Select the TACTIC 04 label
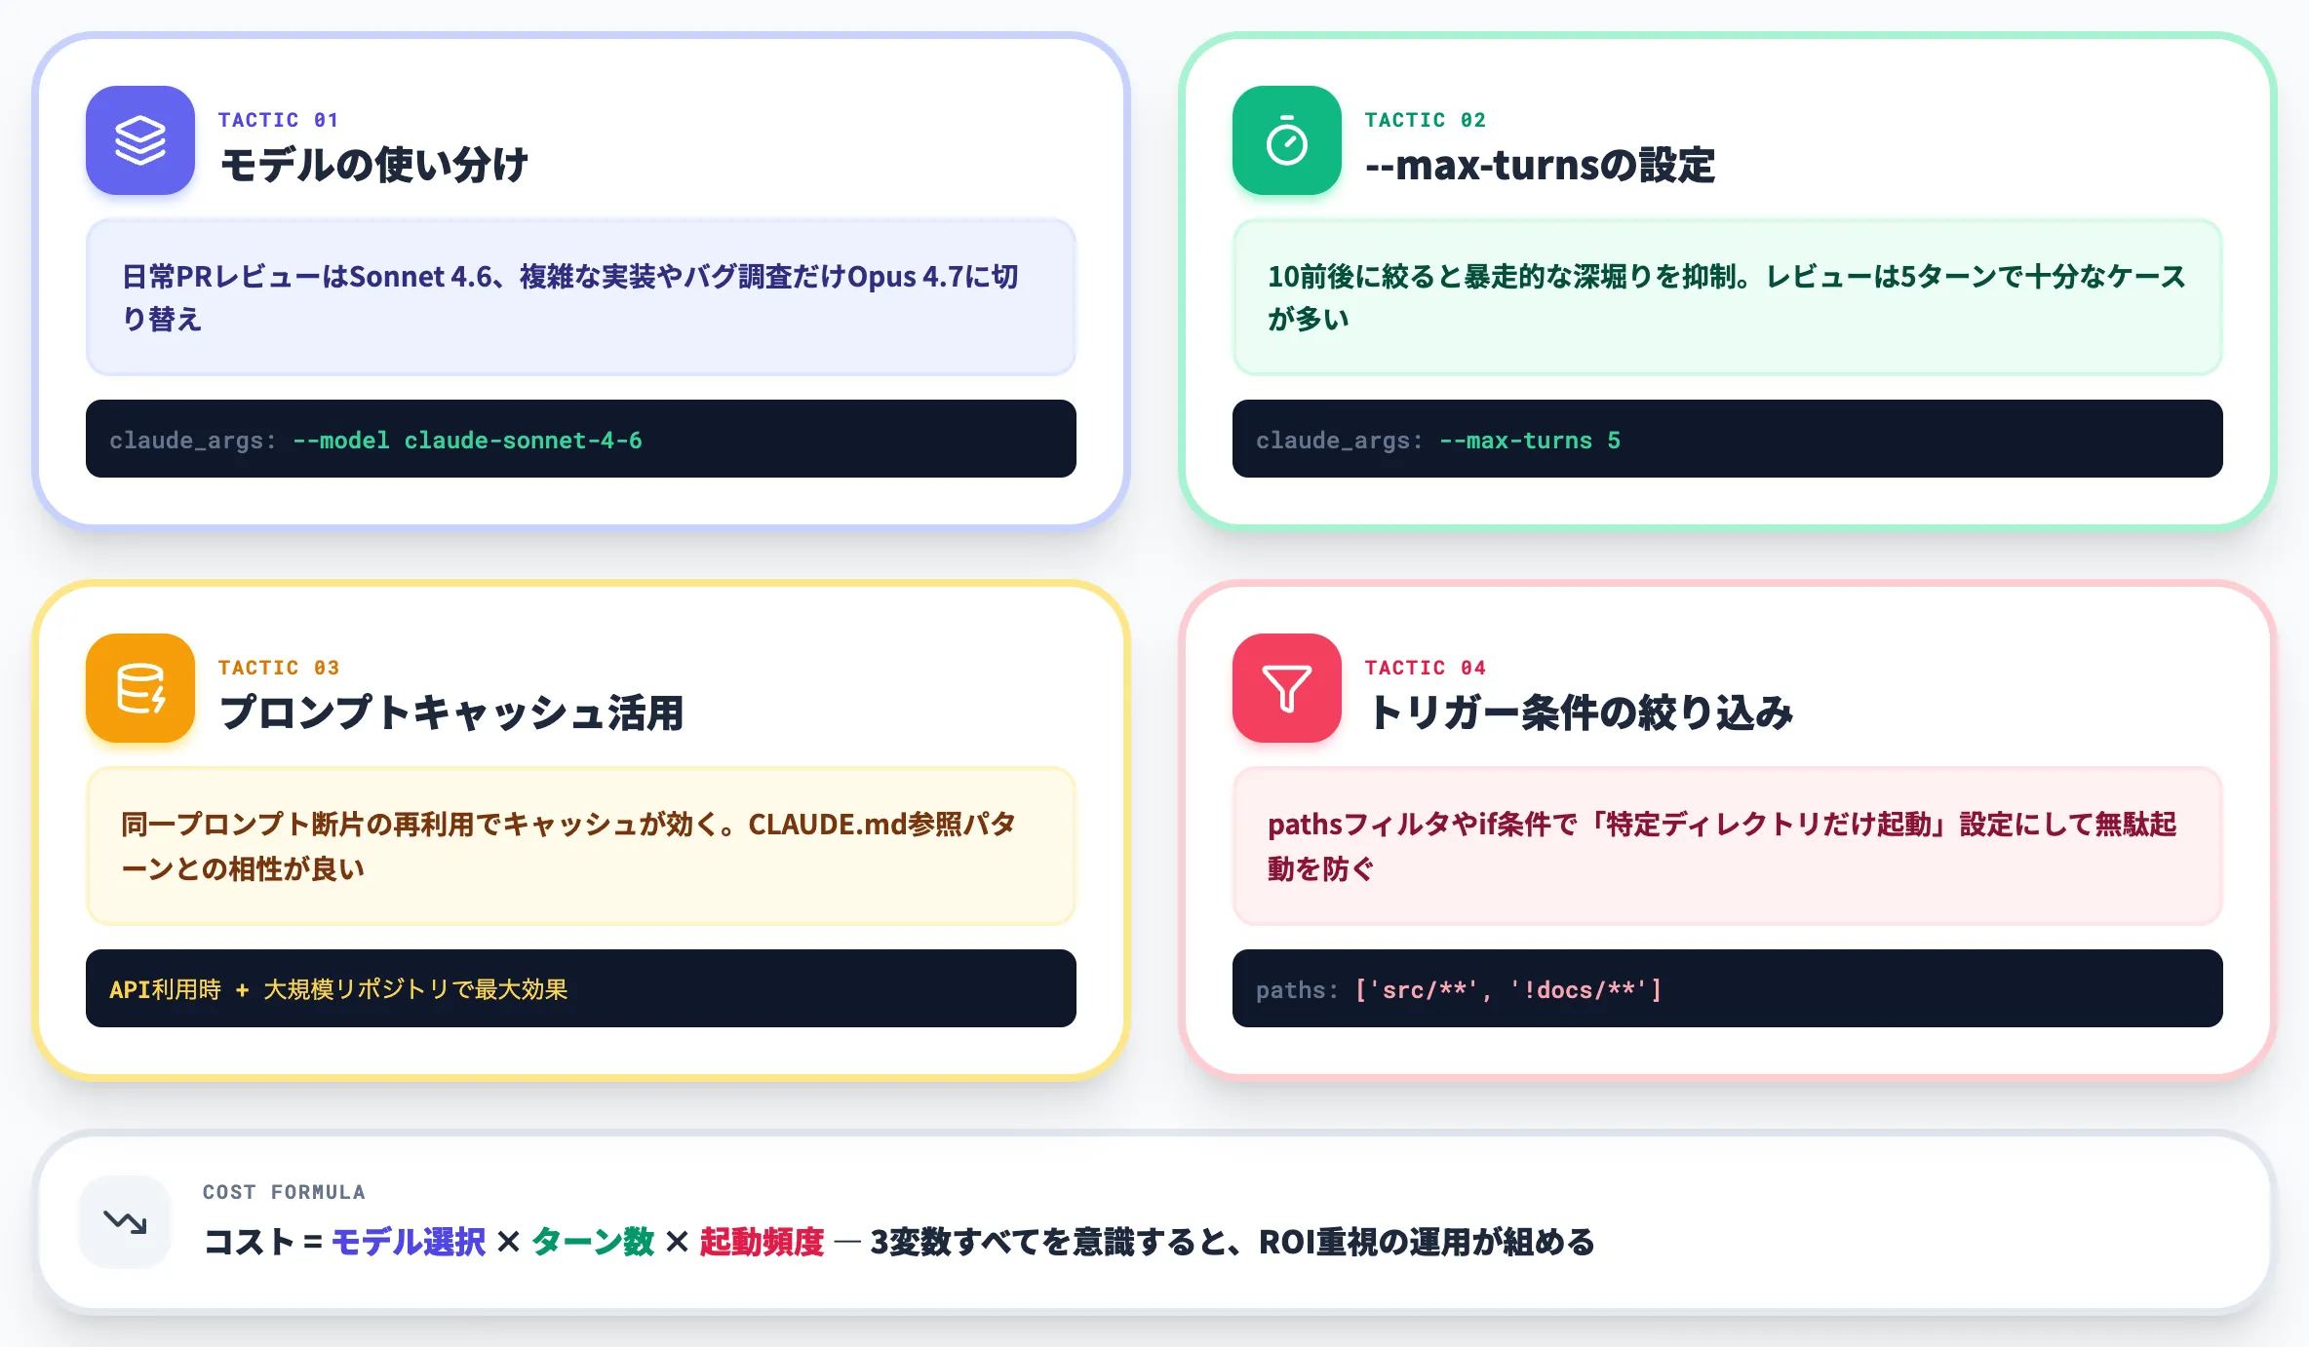The width and height of the screenshot is (2309, 1347). [x=1425, y=668]
